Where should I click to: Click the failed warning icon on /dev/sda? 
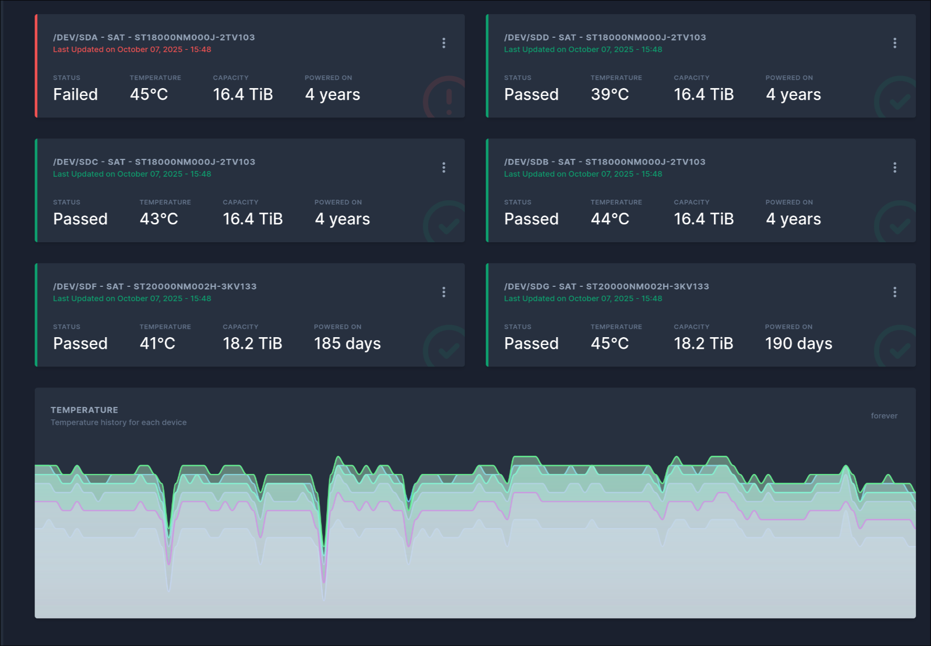pyautogui.click(x=446, y=99)
